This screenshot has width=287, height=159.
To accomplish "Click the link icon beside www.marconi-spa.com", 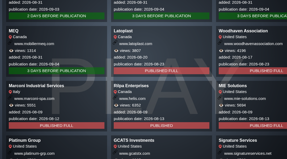I will tap(10, 97).
